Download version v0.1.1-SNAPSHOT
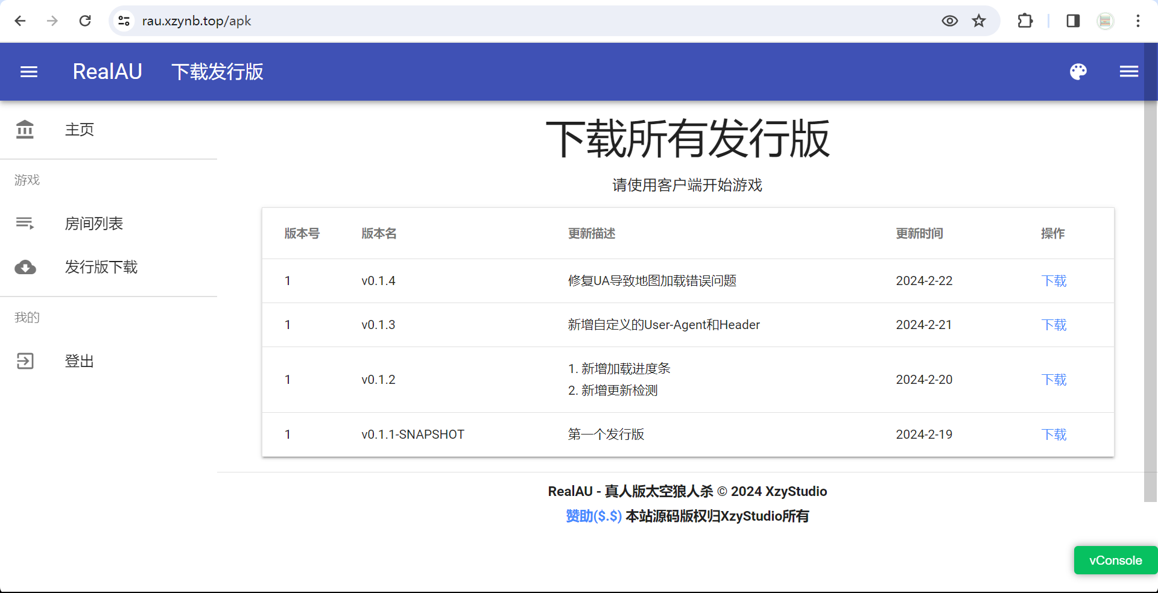1158x593 pixels. (1054, 435)
